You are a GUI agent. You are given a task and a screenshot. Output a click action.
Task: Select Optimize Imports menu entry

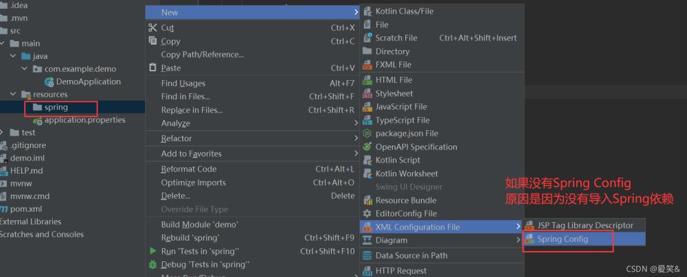252,182
